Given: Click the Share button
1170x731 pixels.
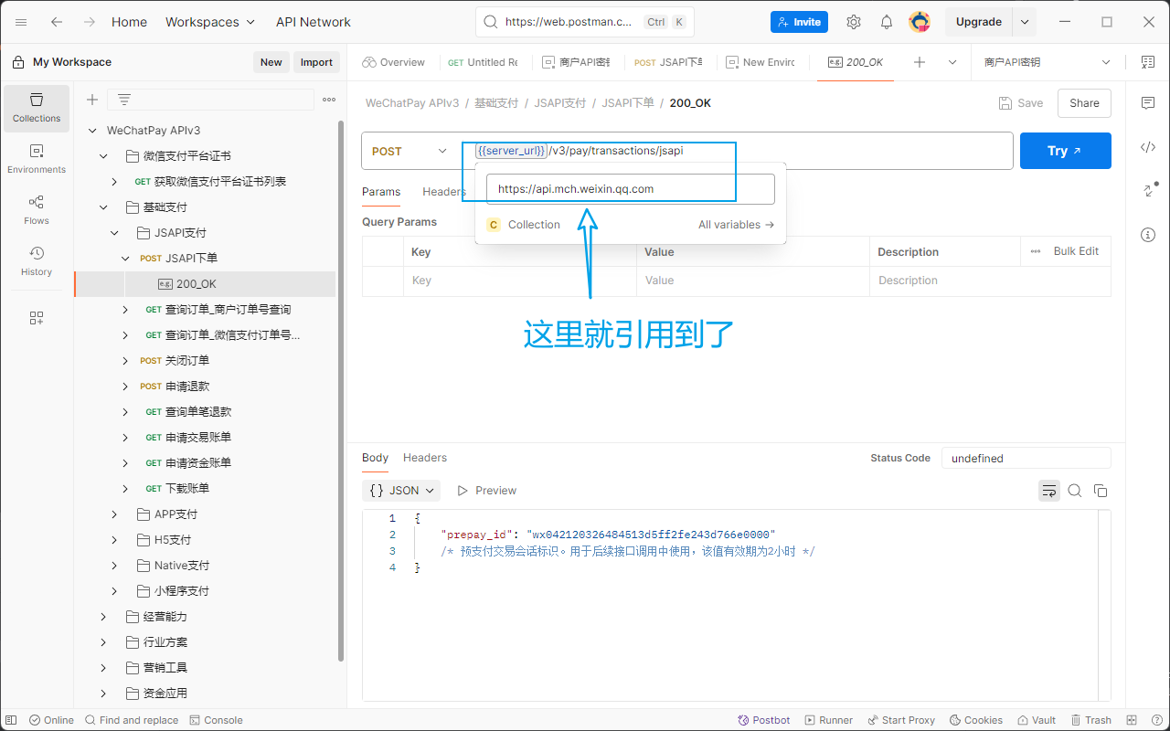Looking at the screenshot, I should tap(1084, 103).
